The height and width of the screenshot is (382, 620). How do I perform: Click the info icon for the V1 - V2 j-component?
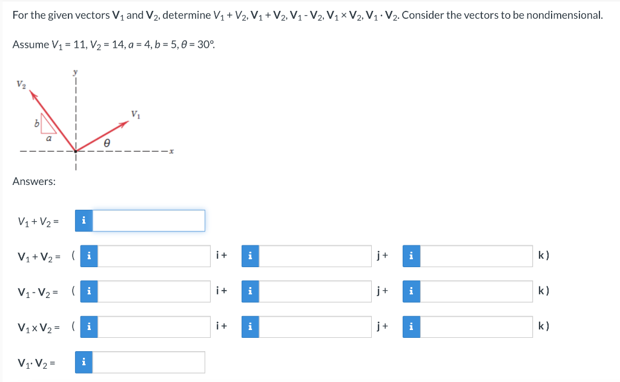point(249,291)
